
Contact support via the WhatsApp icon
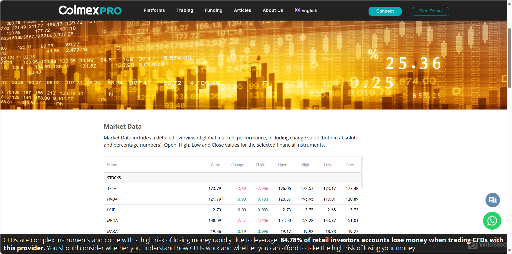pos(492,221)
